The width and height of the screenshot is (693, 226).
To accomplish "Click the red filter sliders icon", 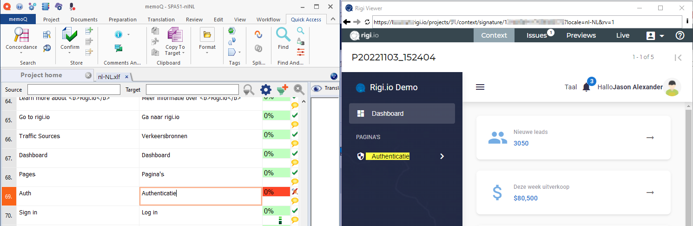I will click(x=301, y=52).
